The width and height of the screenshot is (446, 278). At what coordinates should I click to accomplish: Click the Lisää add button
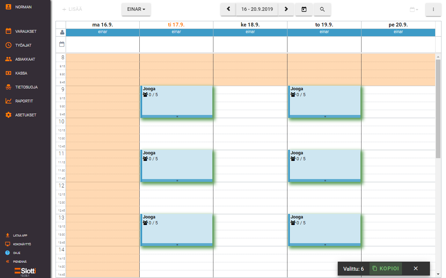[72, 9]
